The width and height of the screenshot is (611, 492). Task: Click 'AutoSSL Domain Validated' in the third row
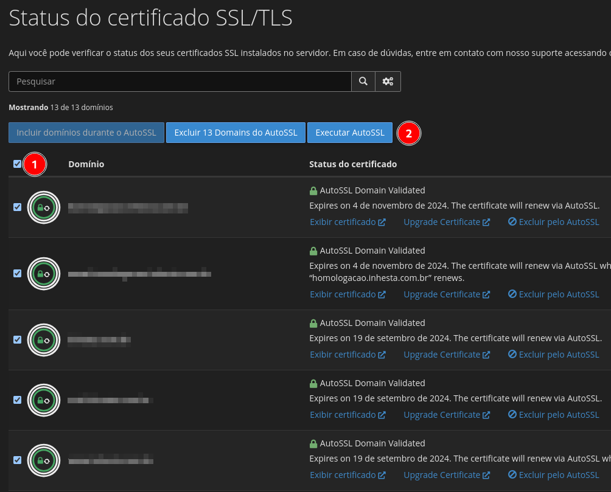372,324
